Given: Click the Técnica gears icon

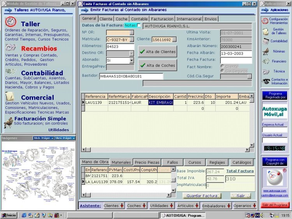Looking at the screenshot, I should pyautogui.click(x=266, y=72).
